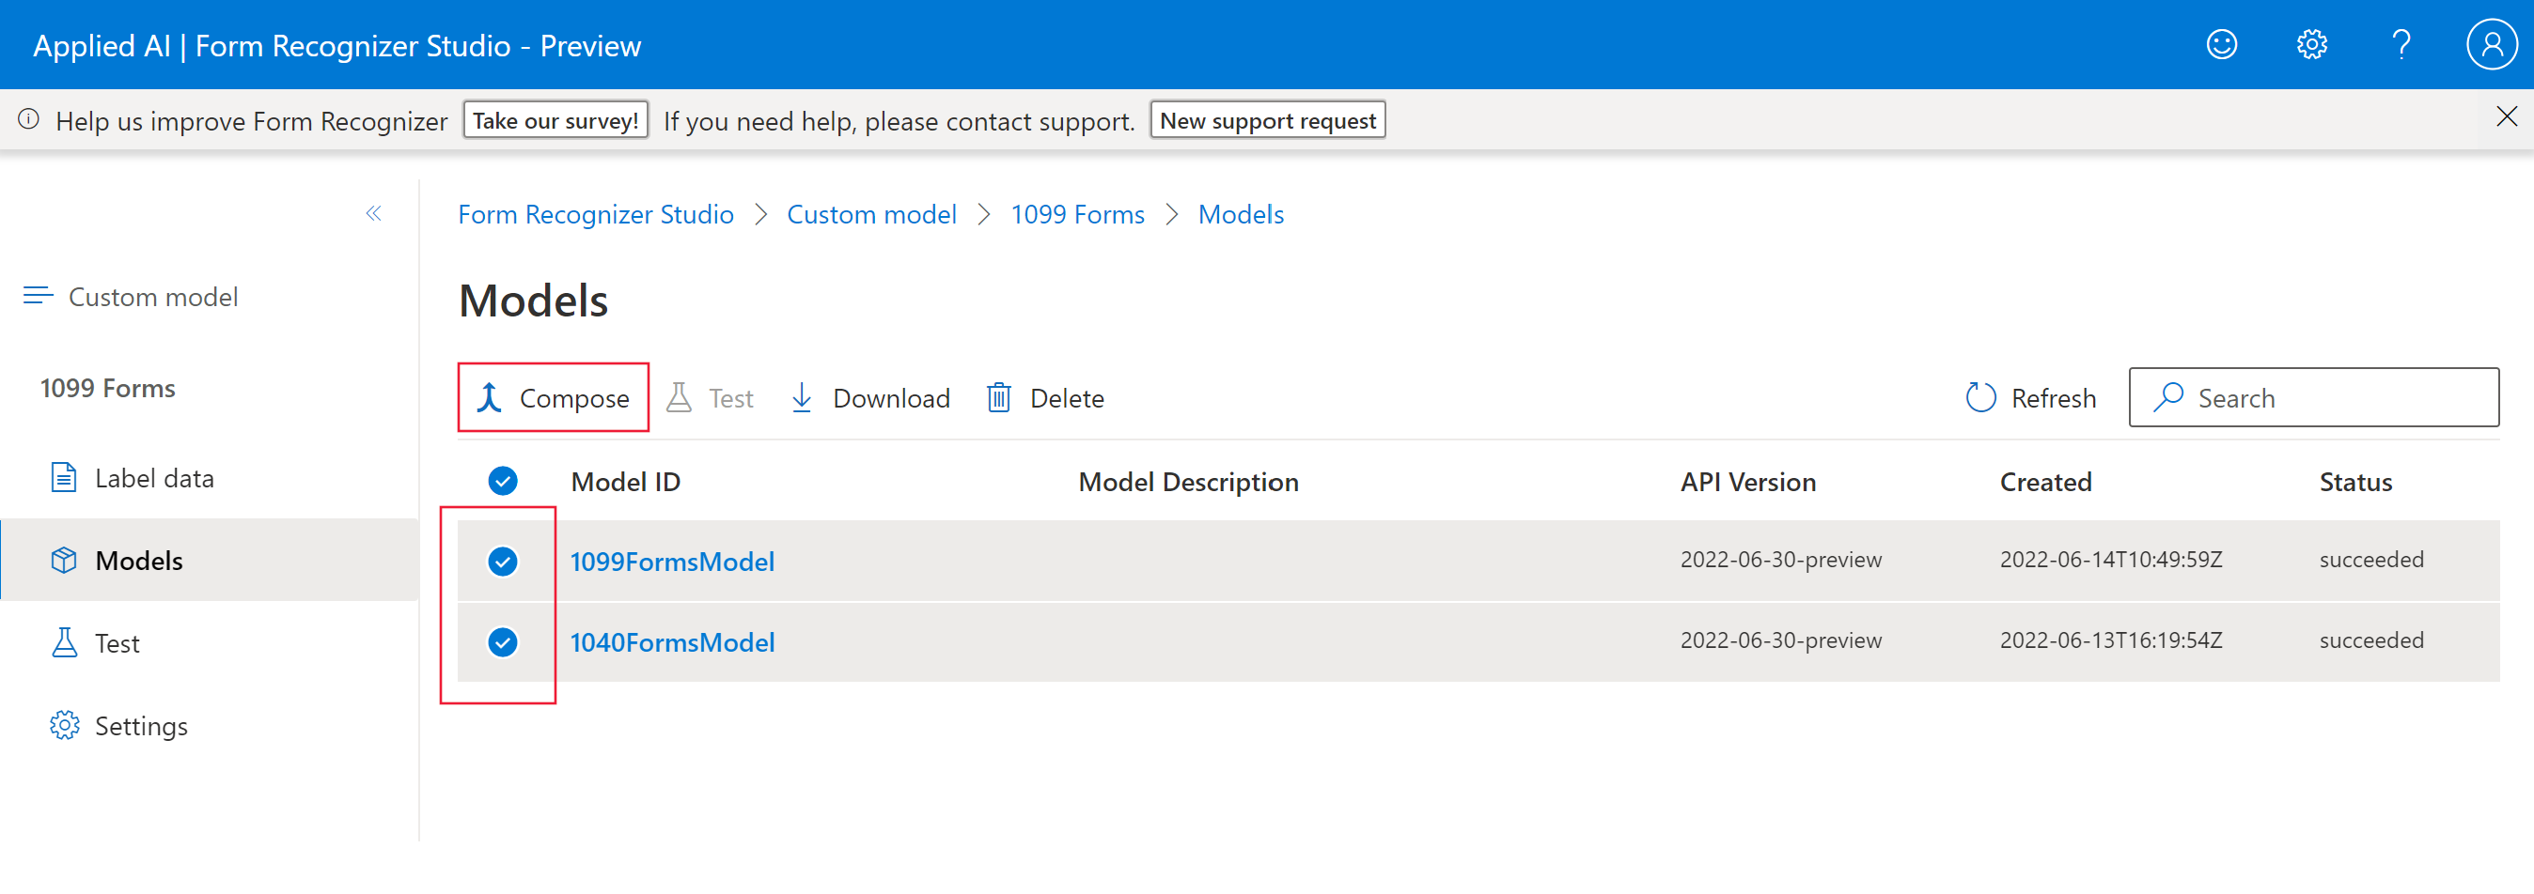Image resolution: width=2534 pixels, height=894 pixels.
Task: Click API version of 1099FormsModel row
Action: [1781, 559]
